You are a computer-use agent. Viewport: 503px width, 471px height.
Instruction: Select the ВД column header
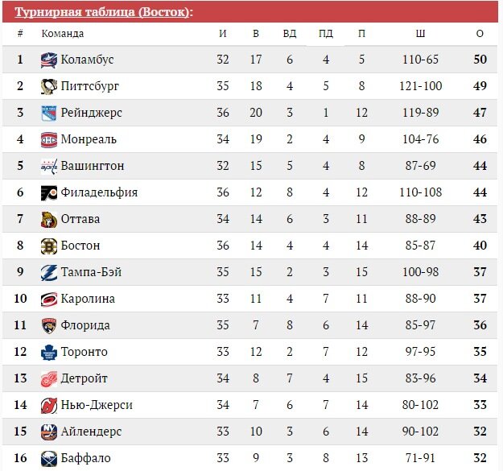(290, 33)
